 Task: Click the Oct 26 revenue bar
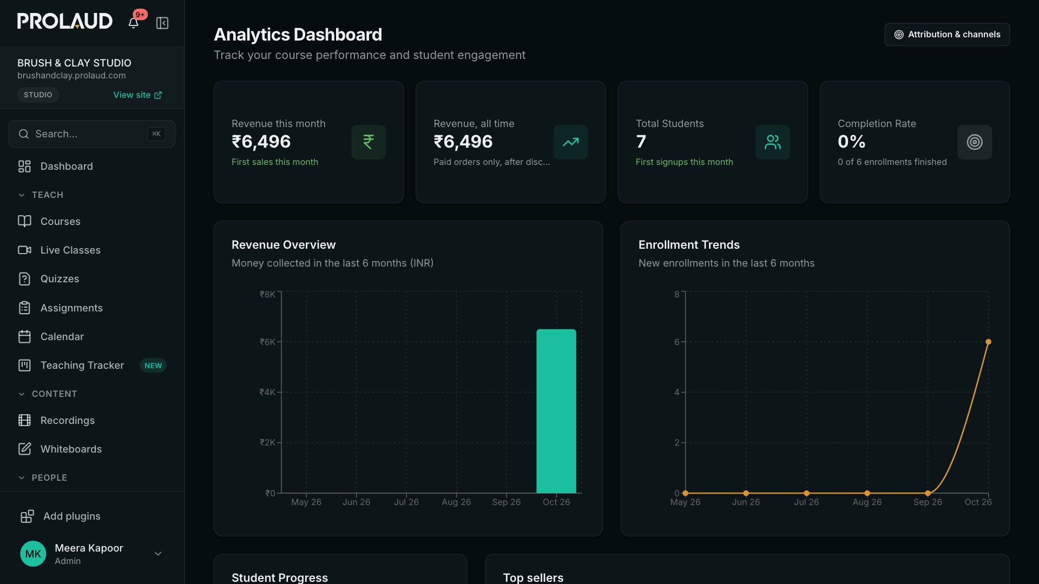pyautogui.click(x=556, y=411)
